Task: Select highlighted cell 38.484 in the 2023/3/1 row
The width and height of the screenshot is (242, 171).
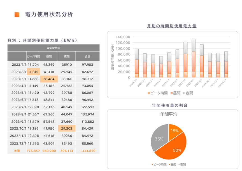Action: coord(49,79)
